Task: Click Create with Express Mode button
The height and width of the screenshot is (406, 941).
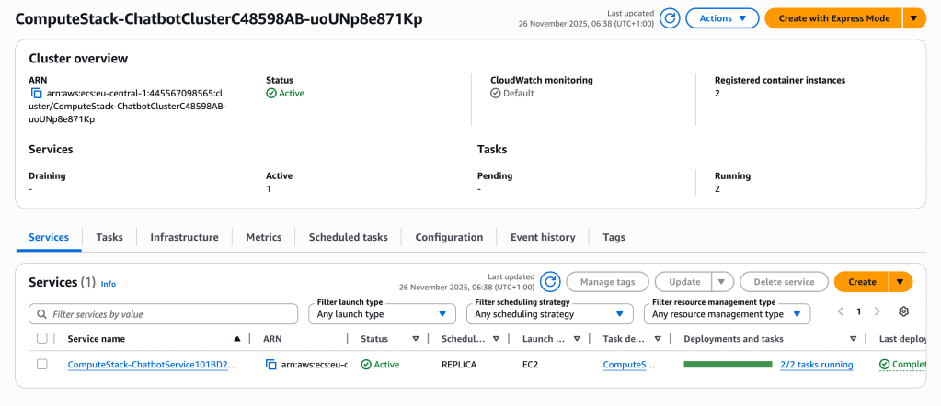Action: [833, 18]
